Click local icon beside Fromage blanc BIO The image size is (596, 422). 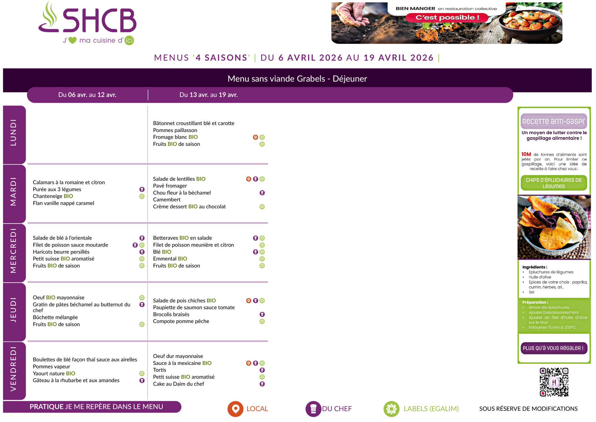(255, 137)
